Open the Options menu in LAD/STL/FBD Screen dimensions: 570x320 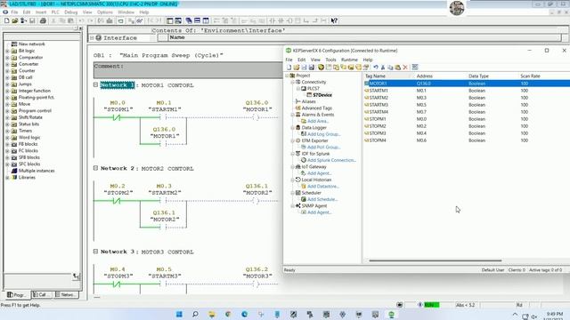click(x=105, y=12)
